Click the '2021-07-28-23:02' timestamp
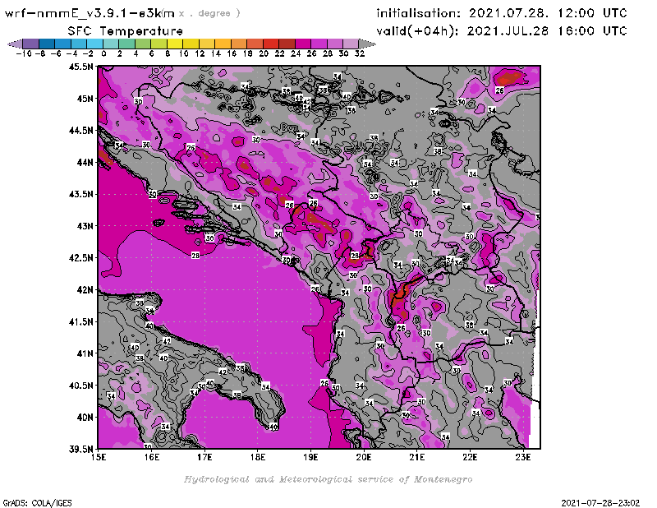 tap(600, 503)
